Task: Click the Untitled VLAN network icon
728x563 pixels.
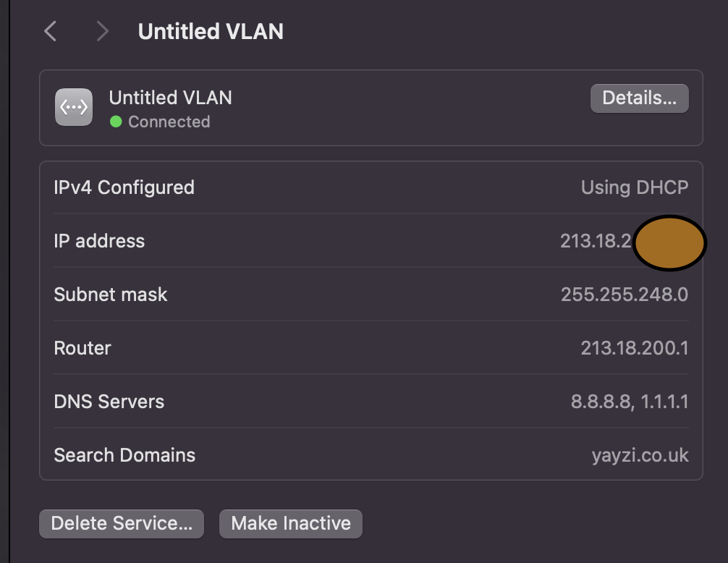Action: coord(74,107)
